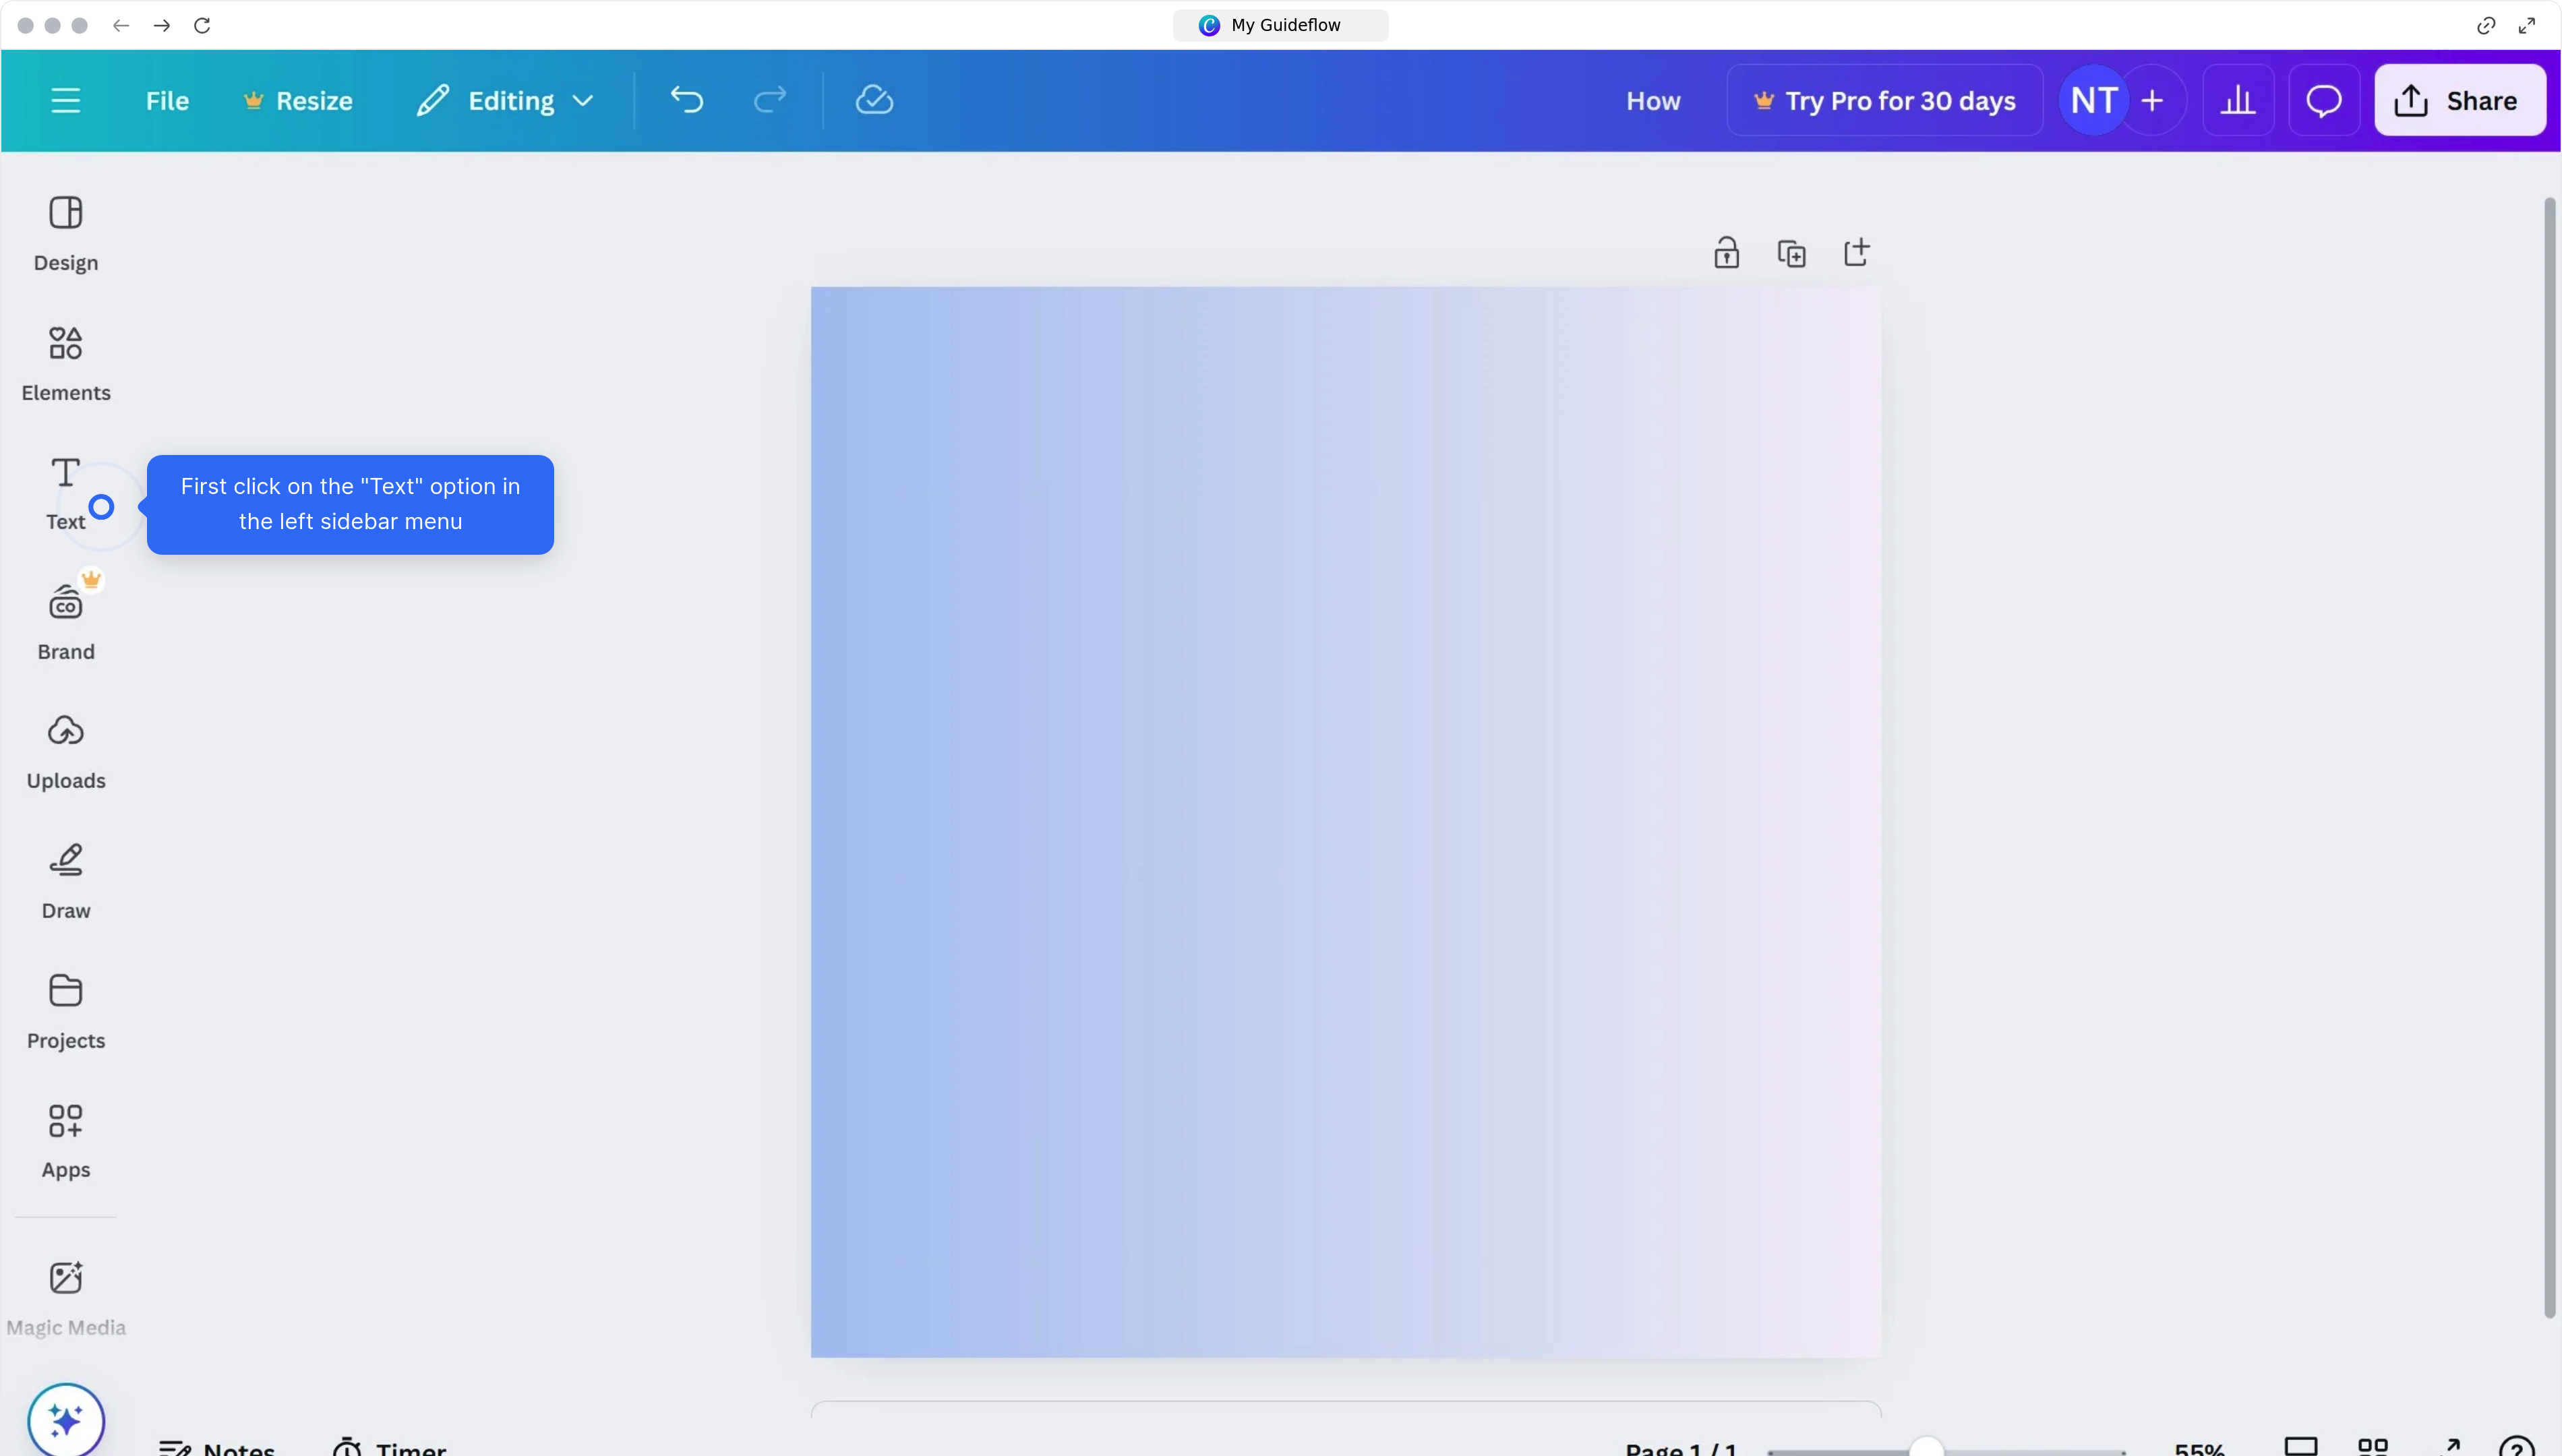Open the Resize menu
This screenshot has height=1456, width=2562.
[297, 100]
